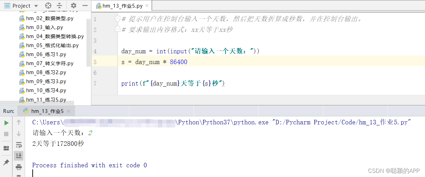Screen dimensions: 425x177
Task: Rerun program with green play icon
Action: 6,123
